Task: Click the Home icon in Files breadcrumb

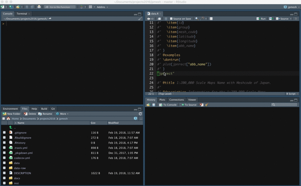Action: tap(8, 119)
